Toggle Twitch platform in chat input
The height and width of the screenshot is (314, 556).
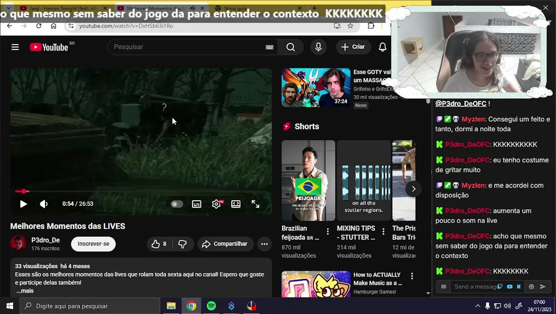[500, 287]
